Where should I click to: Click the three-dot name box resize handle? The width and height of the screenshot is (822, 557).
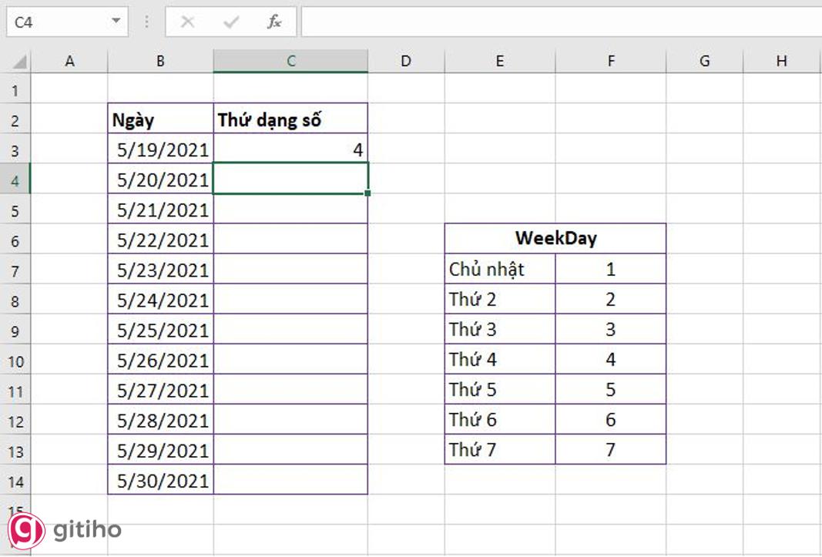click(146, 22)
